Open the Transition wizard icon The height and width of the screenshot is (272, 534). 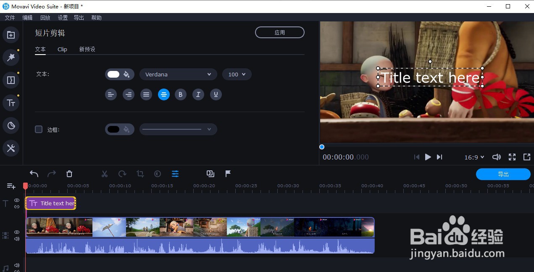tap(210, 174)
